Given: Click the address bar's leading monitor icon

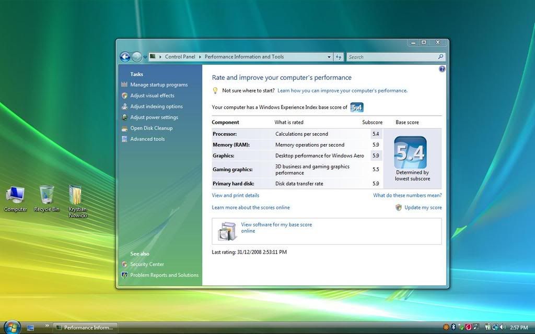Looking at the screenshot, I should [x=153, y=56].
